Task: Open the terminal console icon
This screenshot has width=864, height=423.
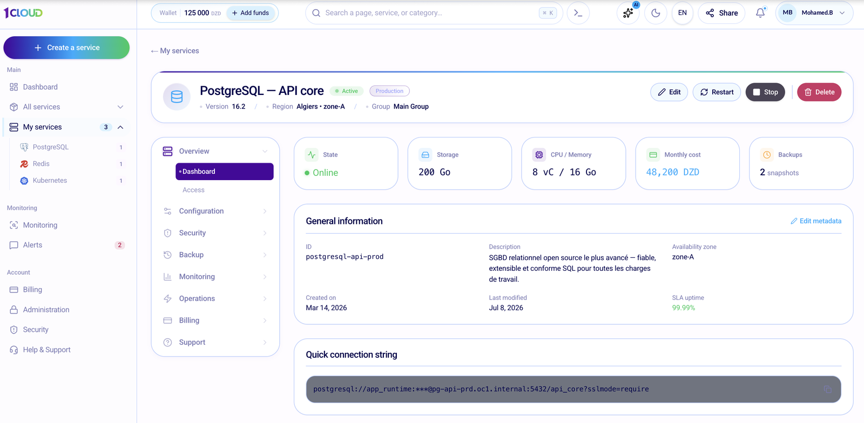Action: point(578,13)
